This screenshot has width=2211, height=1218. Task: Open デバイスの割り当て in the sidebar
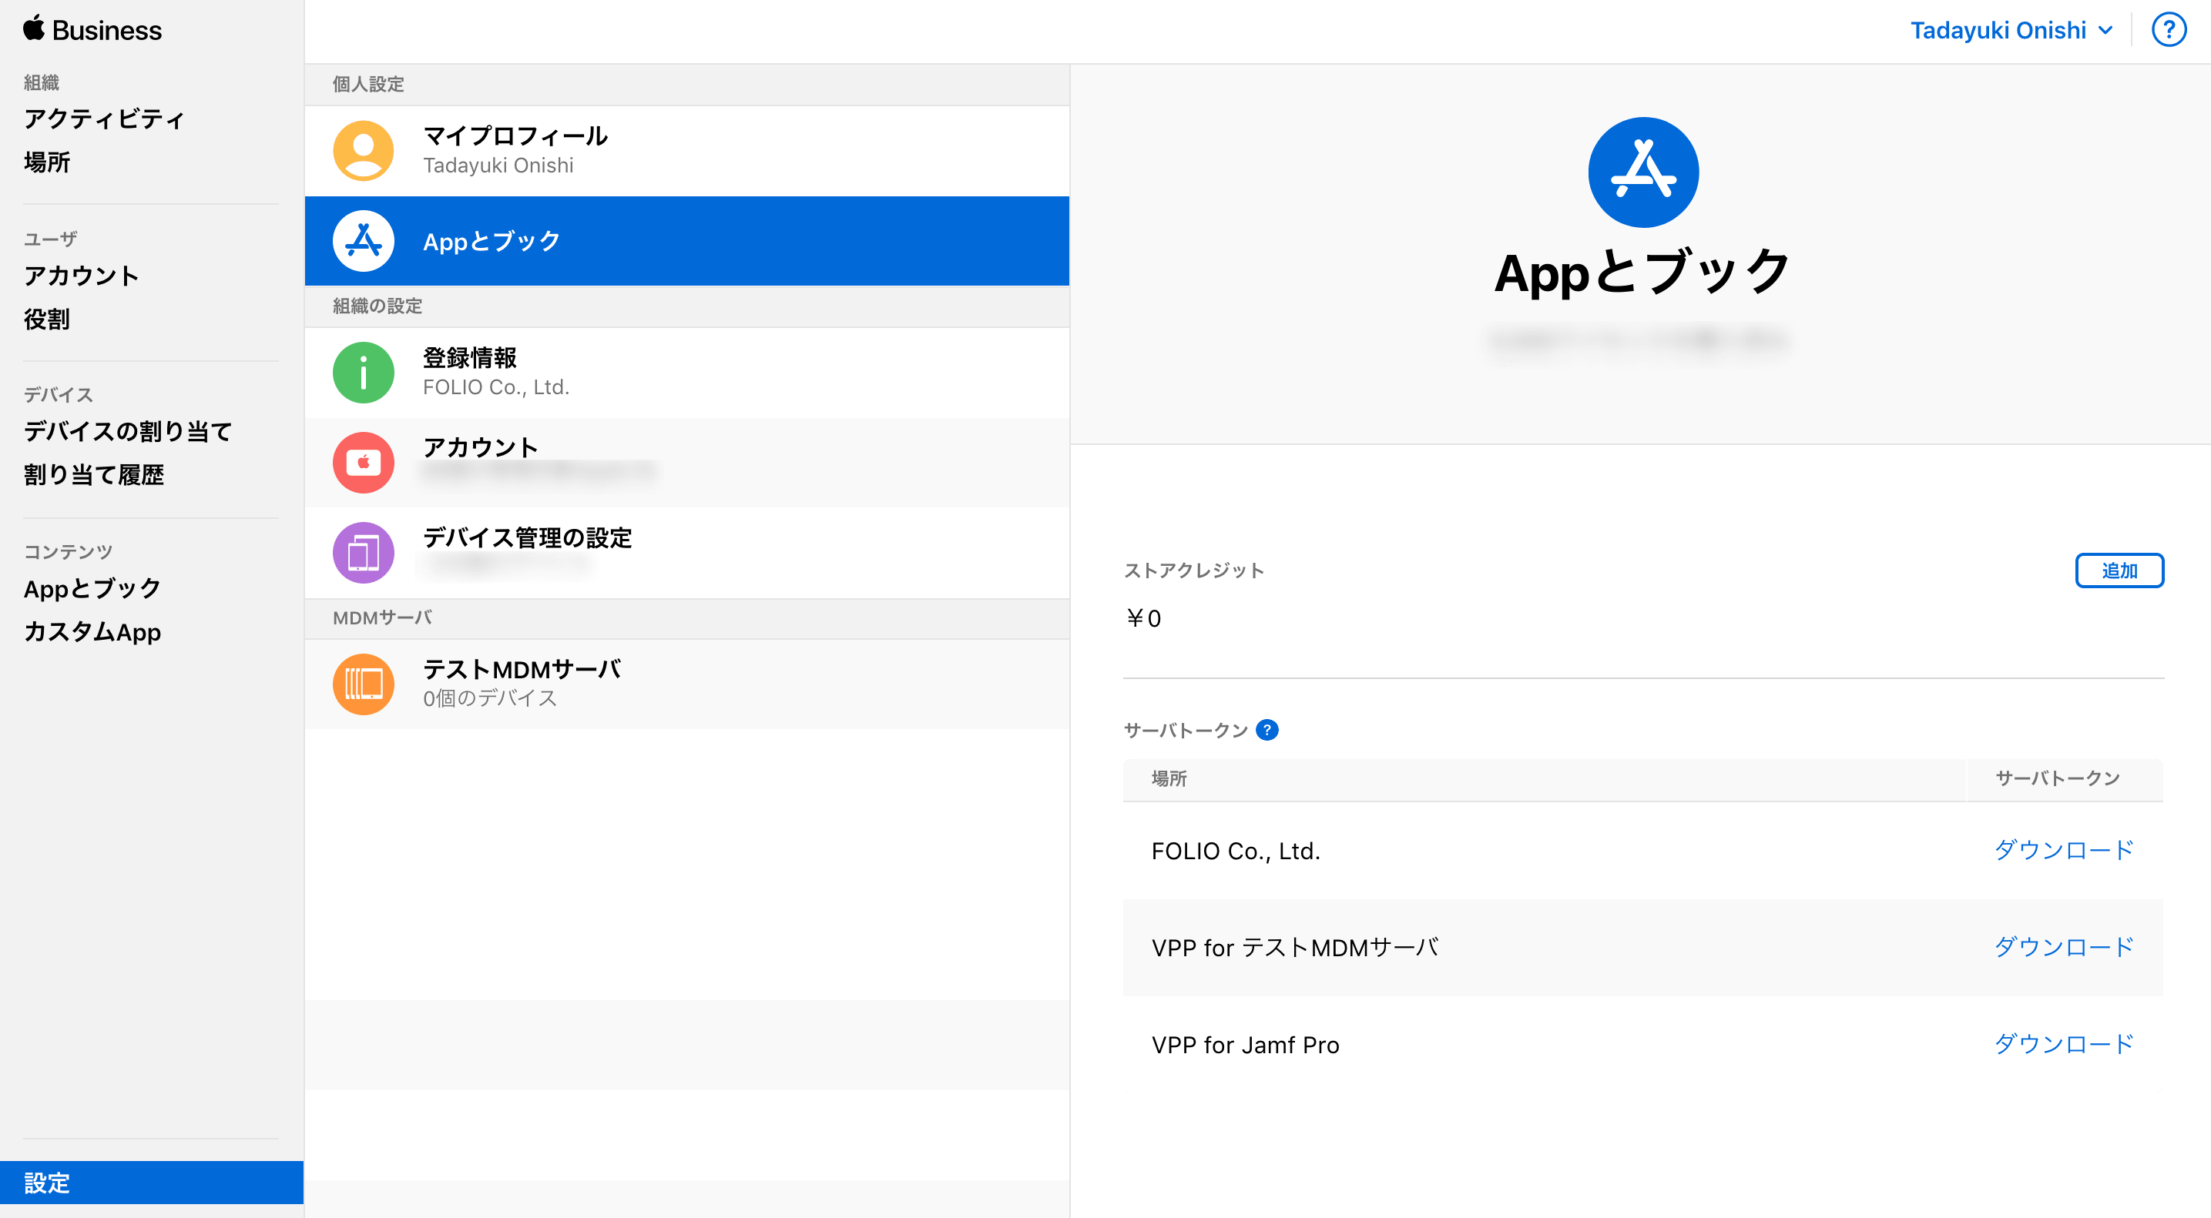point(128,431)
